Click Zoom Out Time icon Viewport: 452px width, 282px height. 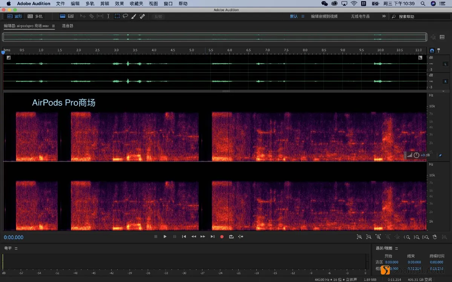[x=388, y=237]
